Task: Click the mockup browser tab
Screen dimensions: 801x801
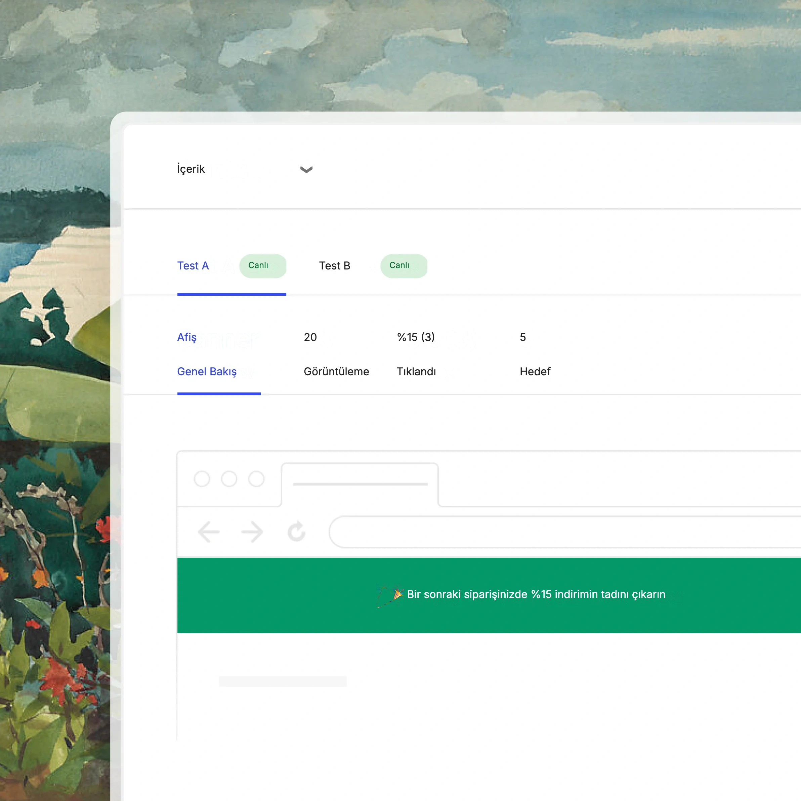Action: (360, 484)
